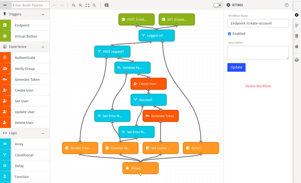Collapse the node palette with double-arrow icon
Viewport: 301px width, 183px height.
pyautogui.click(x=5, y=5)
